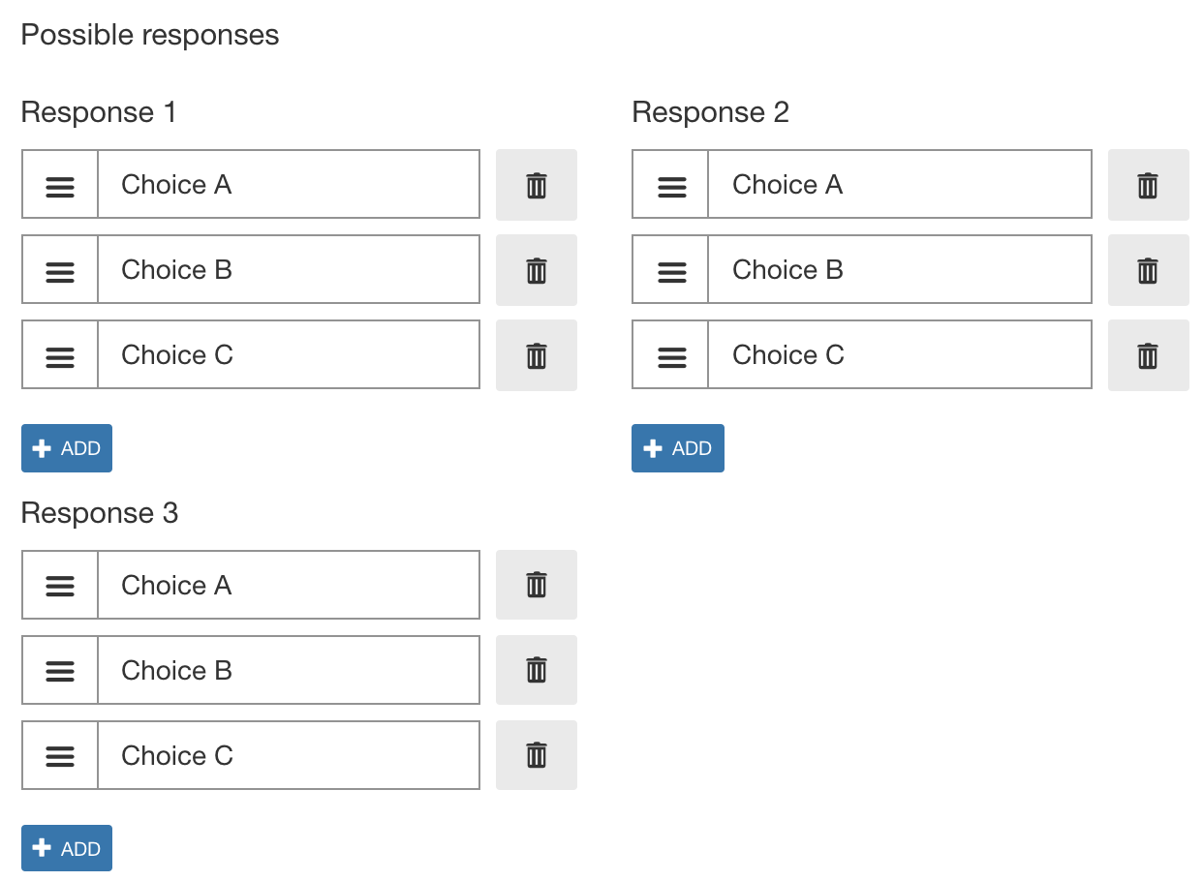Screen dimensions: 1203x881
Task: Select the Choice B field in Response 2
Action: pyautogui.click(x=899, y=269)
